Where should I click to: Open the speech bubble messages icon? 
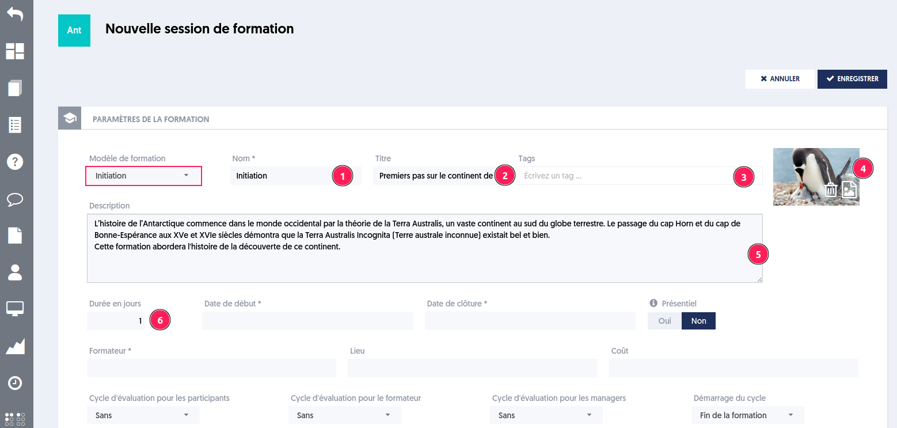(x=15, y=199)
